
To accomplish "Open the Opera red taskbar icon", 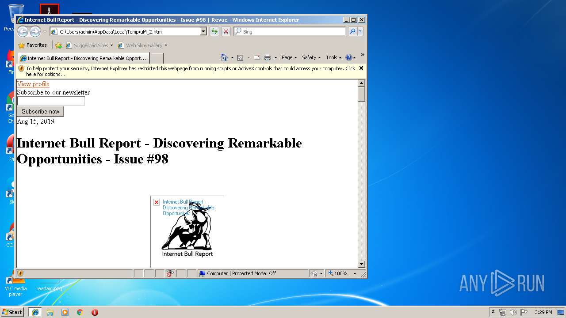I will [x=95, y=312].
